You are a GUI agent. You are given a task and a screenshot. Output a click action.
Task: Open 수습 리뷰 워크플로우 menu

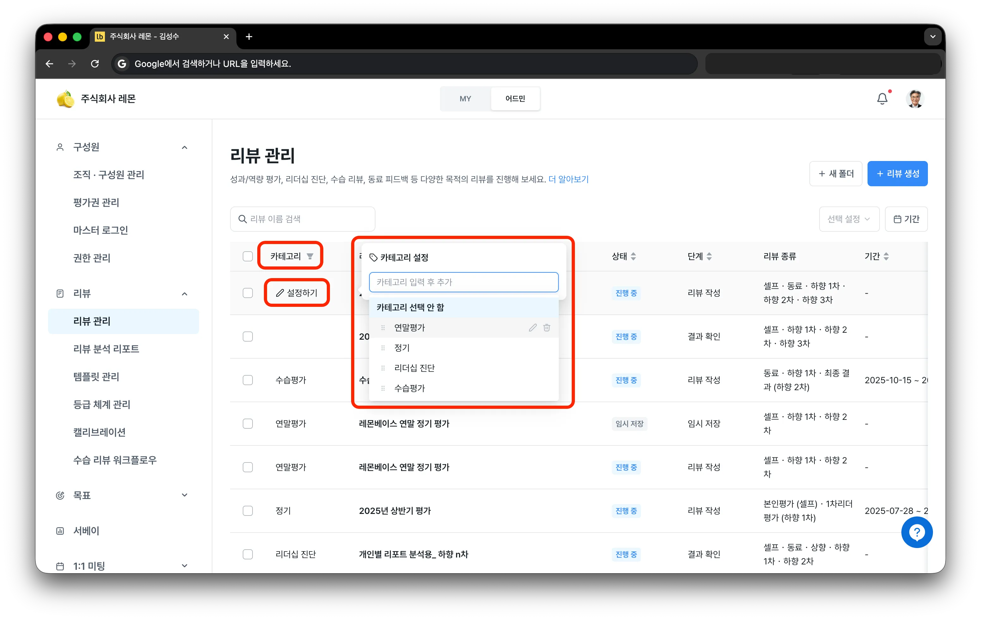coord(115,460)
